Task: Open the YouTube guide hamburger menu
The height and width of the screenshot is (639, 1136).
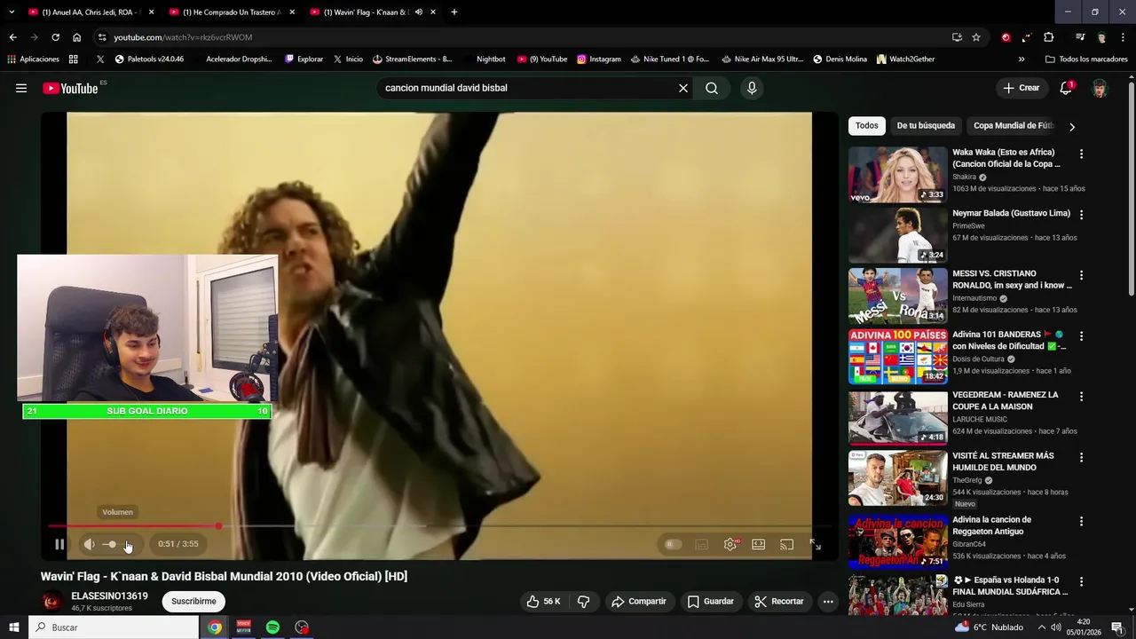Action: (x=21, y=88)
